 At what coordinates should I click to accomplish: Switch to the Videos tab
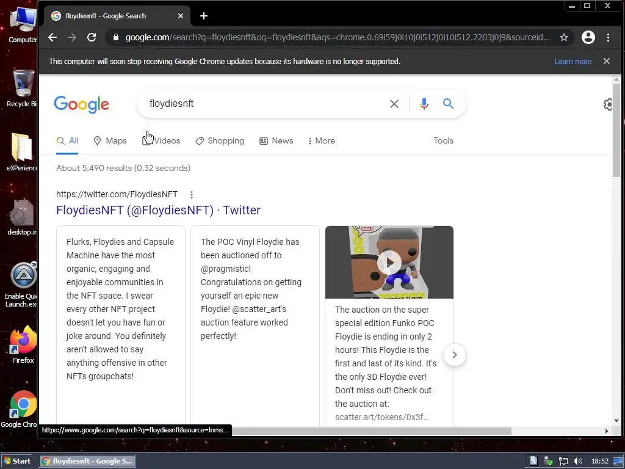click(161, 141)
